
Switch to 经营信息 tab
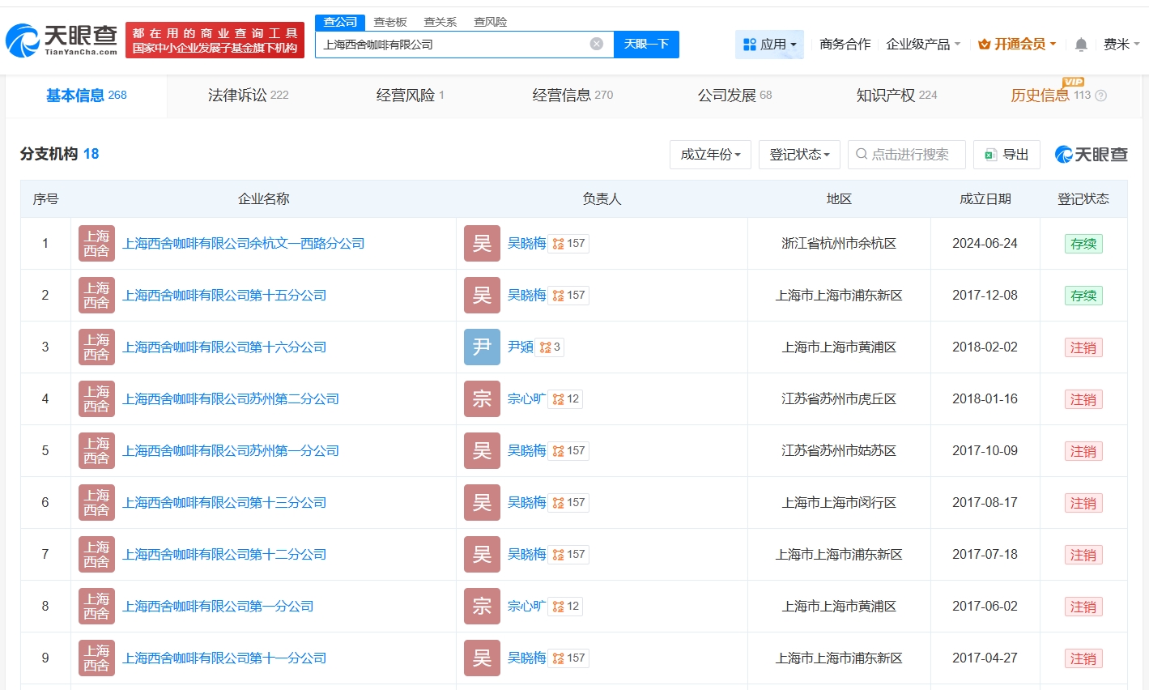572,96
